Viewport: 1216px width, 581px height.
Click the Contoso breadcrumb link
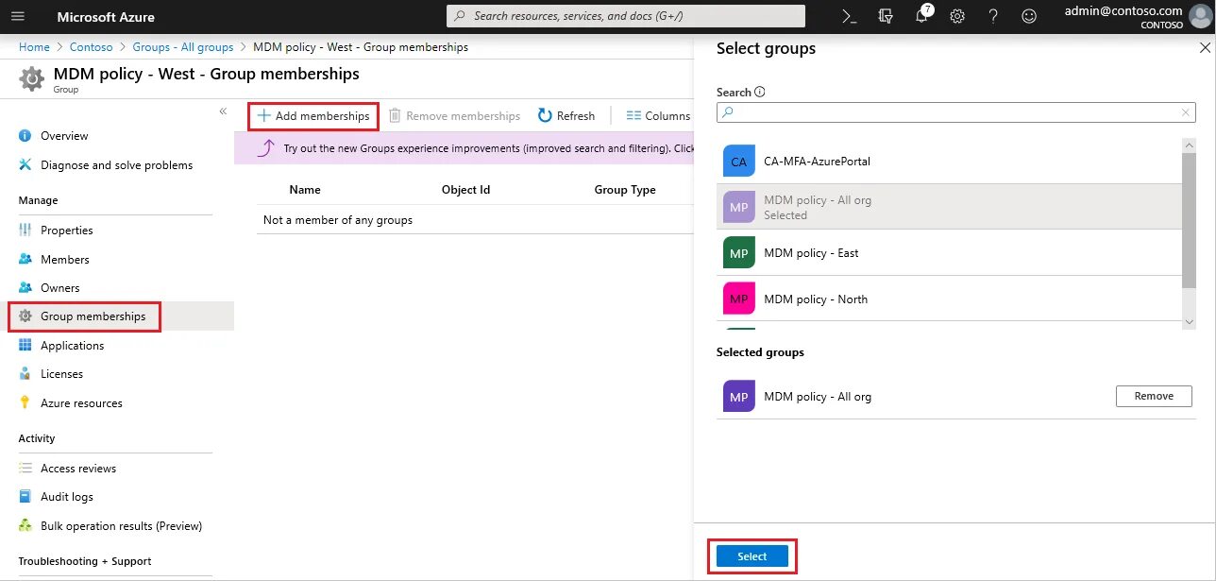click(x=92, y=47)
